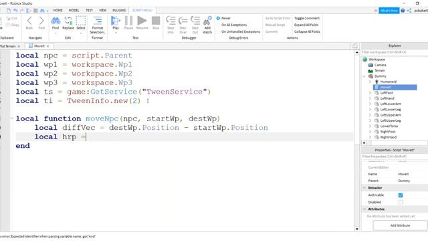
Task: Navigate Forward in script
Action: click(41, 21)
